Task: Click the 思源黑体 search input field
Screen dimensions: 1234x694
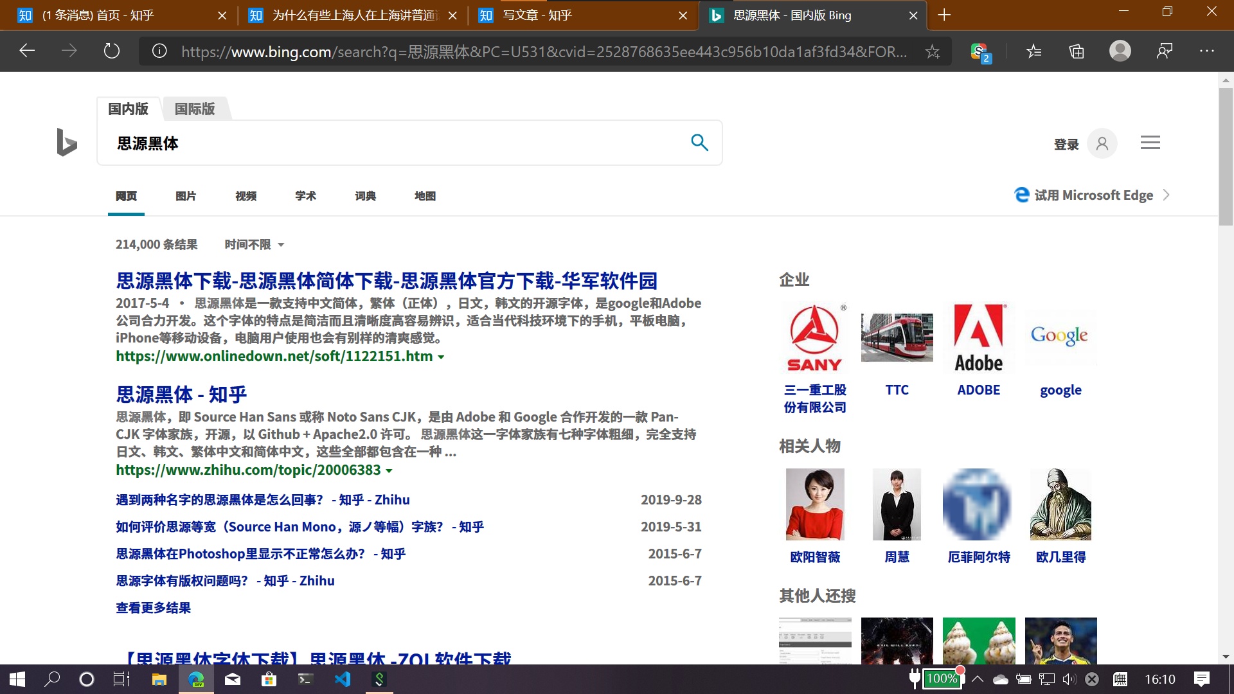Action: click(392, 143)
